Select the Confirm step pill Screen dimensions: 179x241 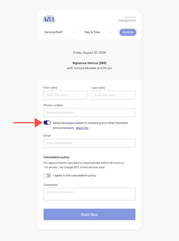coord(128,32)
